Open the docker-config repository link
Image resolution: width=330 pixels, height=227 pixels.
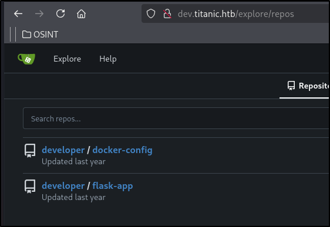[122, 150]
